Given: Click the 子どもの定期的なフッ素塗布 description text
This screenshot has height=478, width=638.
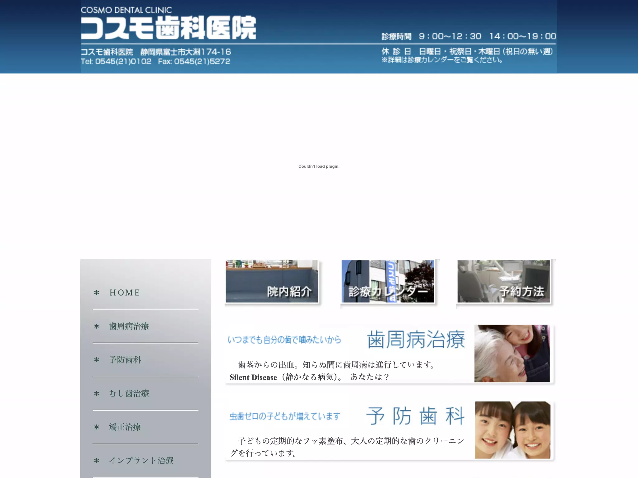Looking at the screenshot, I should [347, 447].
